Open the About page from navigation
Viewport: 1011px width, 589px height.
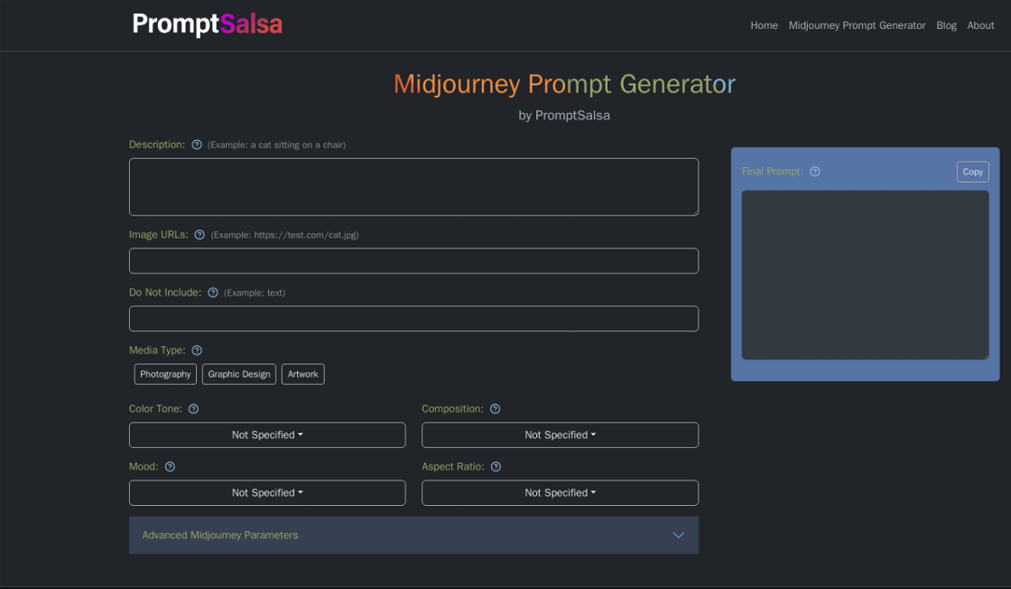click(x=980, y=25)
